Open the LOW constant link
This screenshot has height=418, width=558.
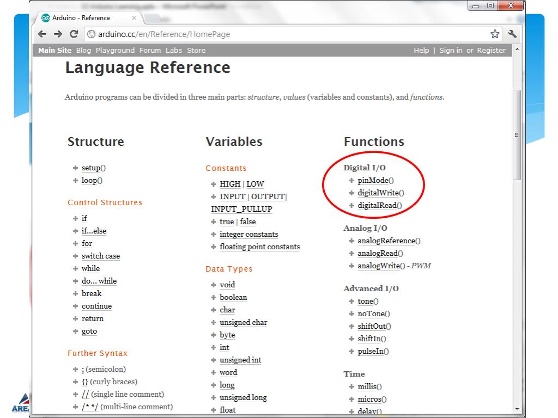[x=255, y=184]
